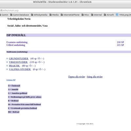Click Stäng alla nivåer link
Viewport: 131px width, 131px height.
tap(95, 77)
